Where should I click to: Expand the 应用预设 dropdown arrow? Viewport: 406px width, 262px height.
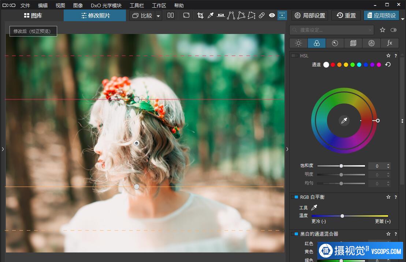click(x=403, y=19)
